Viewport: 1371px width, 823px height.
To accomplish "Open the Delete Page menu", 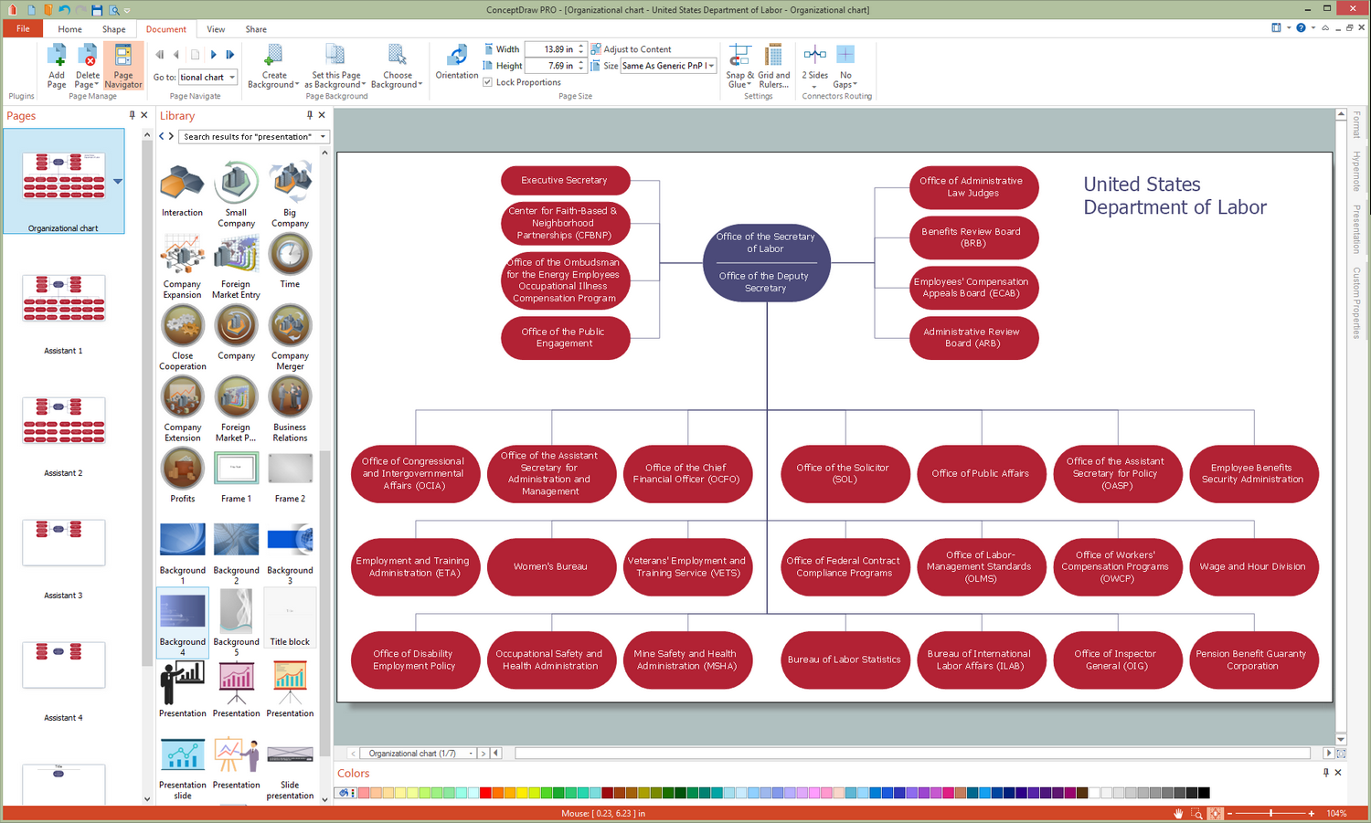I will tap(88, 66).
